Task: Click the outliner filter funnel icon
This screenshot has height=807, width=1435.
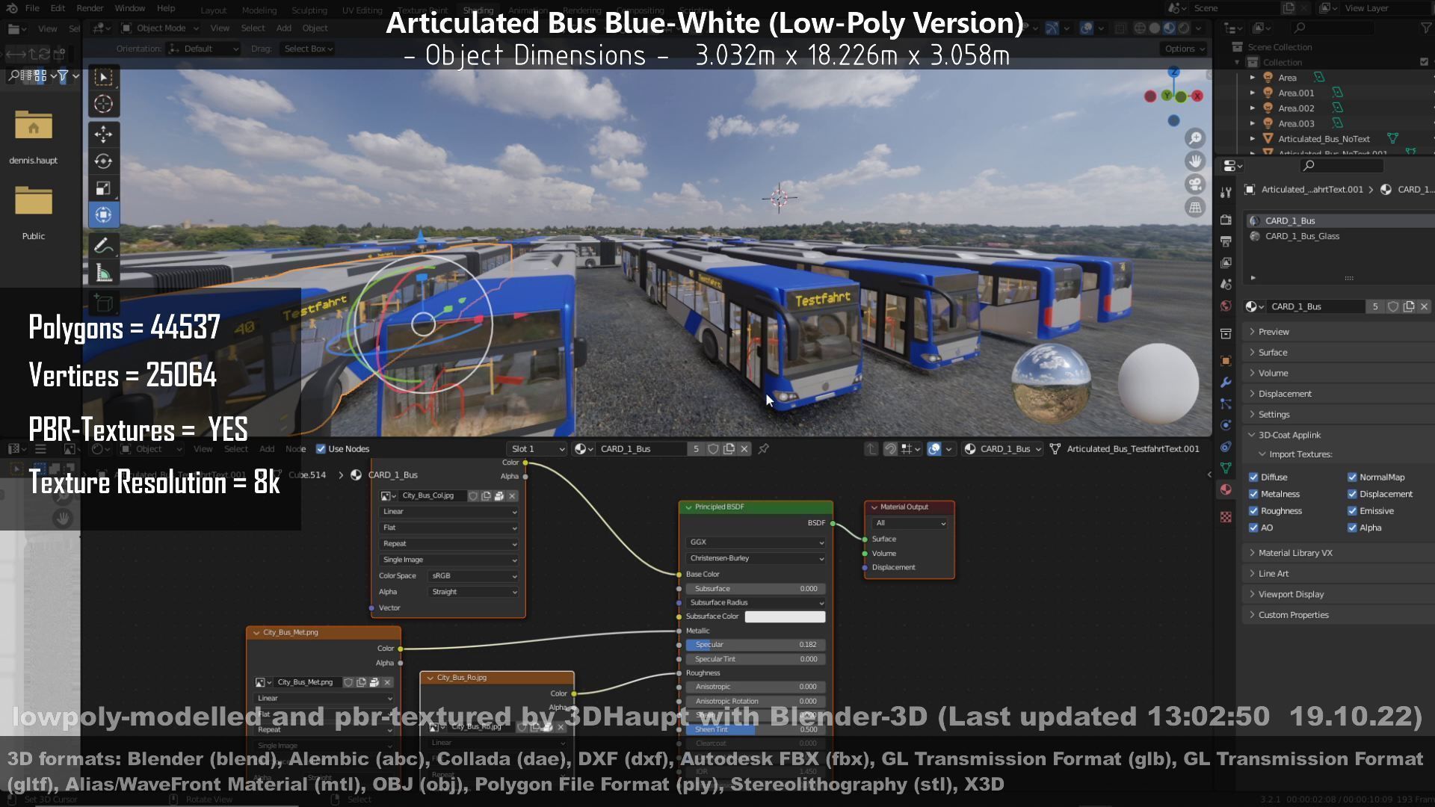Action: [1426, 28]
